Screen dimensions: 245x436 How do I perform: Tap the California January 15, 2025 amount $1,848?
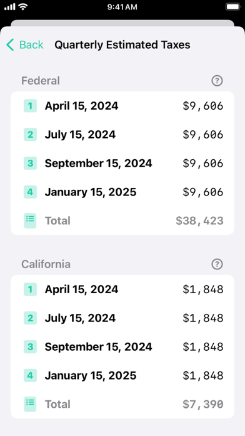pyautogui.click(x=203, y=376)
